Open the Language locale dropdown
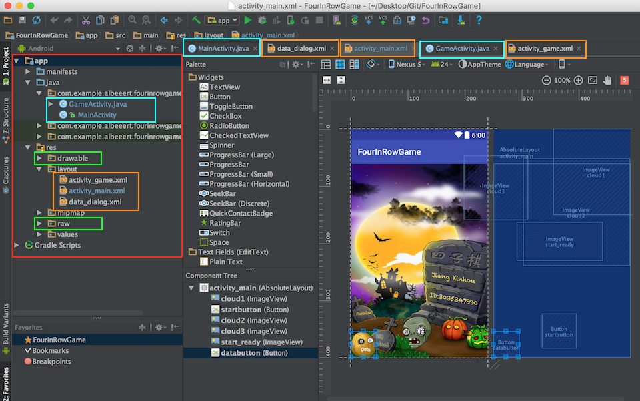640x401 pixels. (527, 65)
